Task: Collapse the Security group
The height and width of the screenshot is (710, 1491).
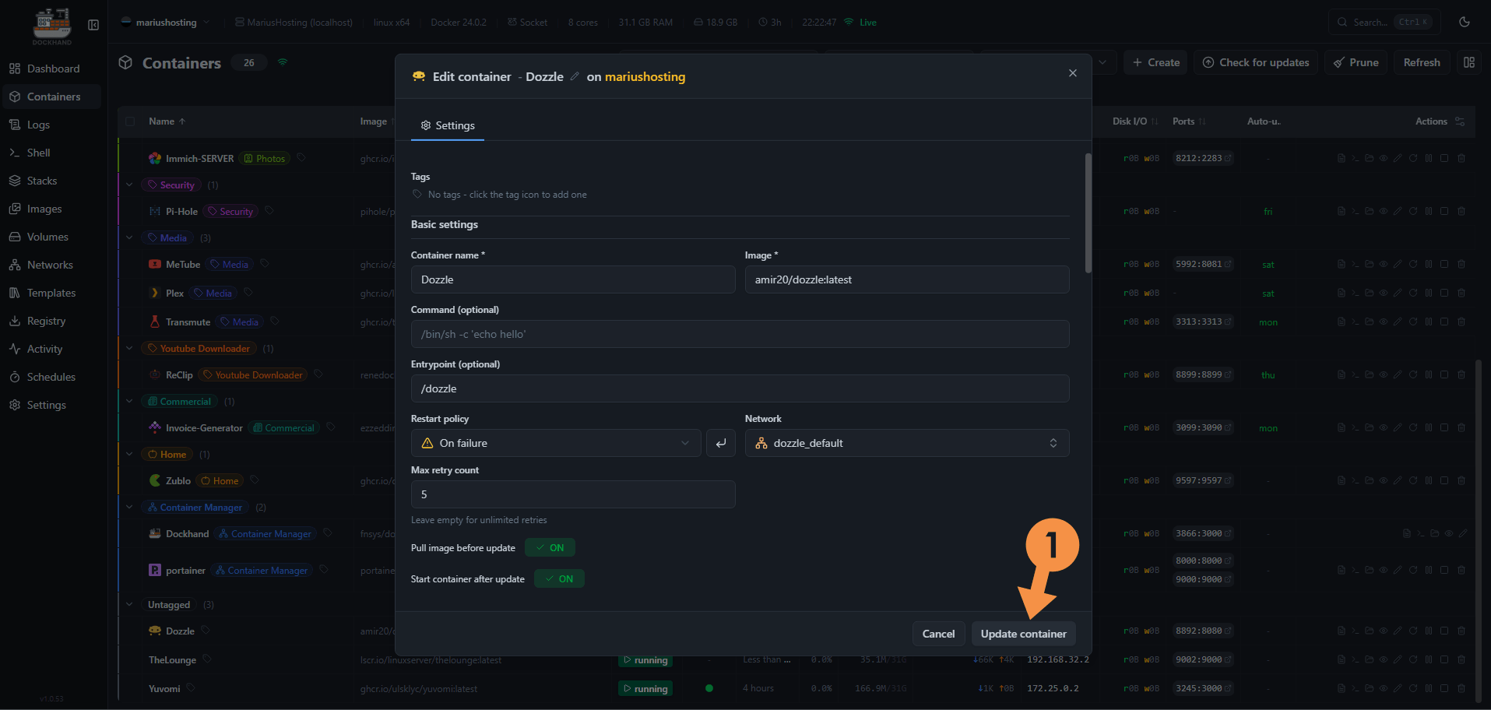Action: [x=129, y=185]
